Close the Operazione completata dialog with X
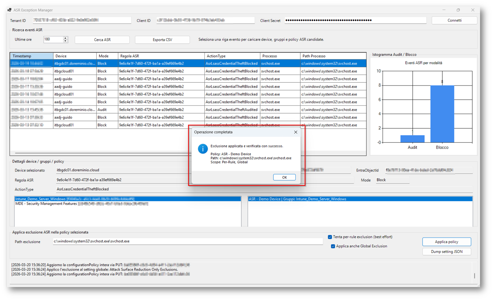The height and width of the screenshot is (300, 493). (295, 132)
